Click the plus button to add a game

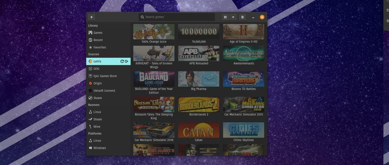tap(91, 17)
